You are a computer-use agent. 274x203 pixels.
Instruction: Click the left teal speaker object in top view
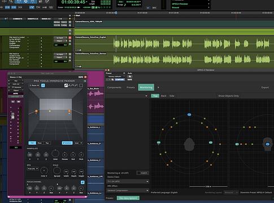[159, 143]
